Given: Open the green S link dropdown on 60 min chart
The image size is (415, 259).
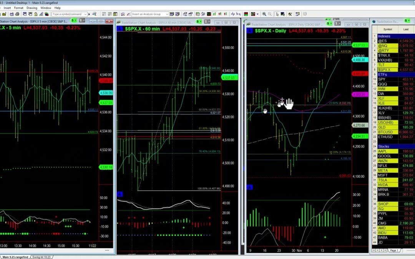Looking at the screenshot, I should tap(199, 21).
